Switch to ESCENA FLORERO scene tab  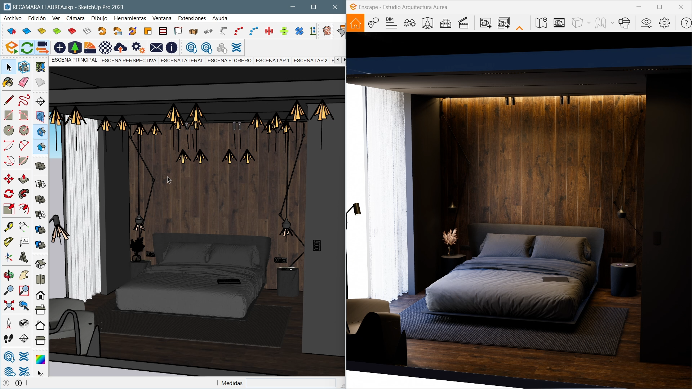[x=229, y=61]
